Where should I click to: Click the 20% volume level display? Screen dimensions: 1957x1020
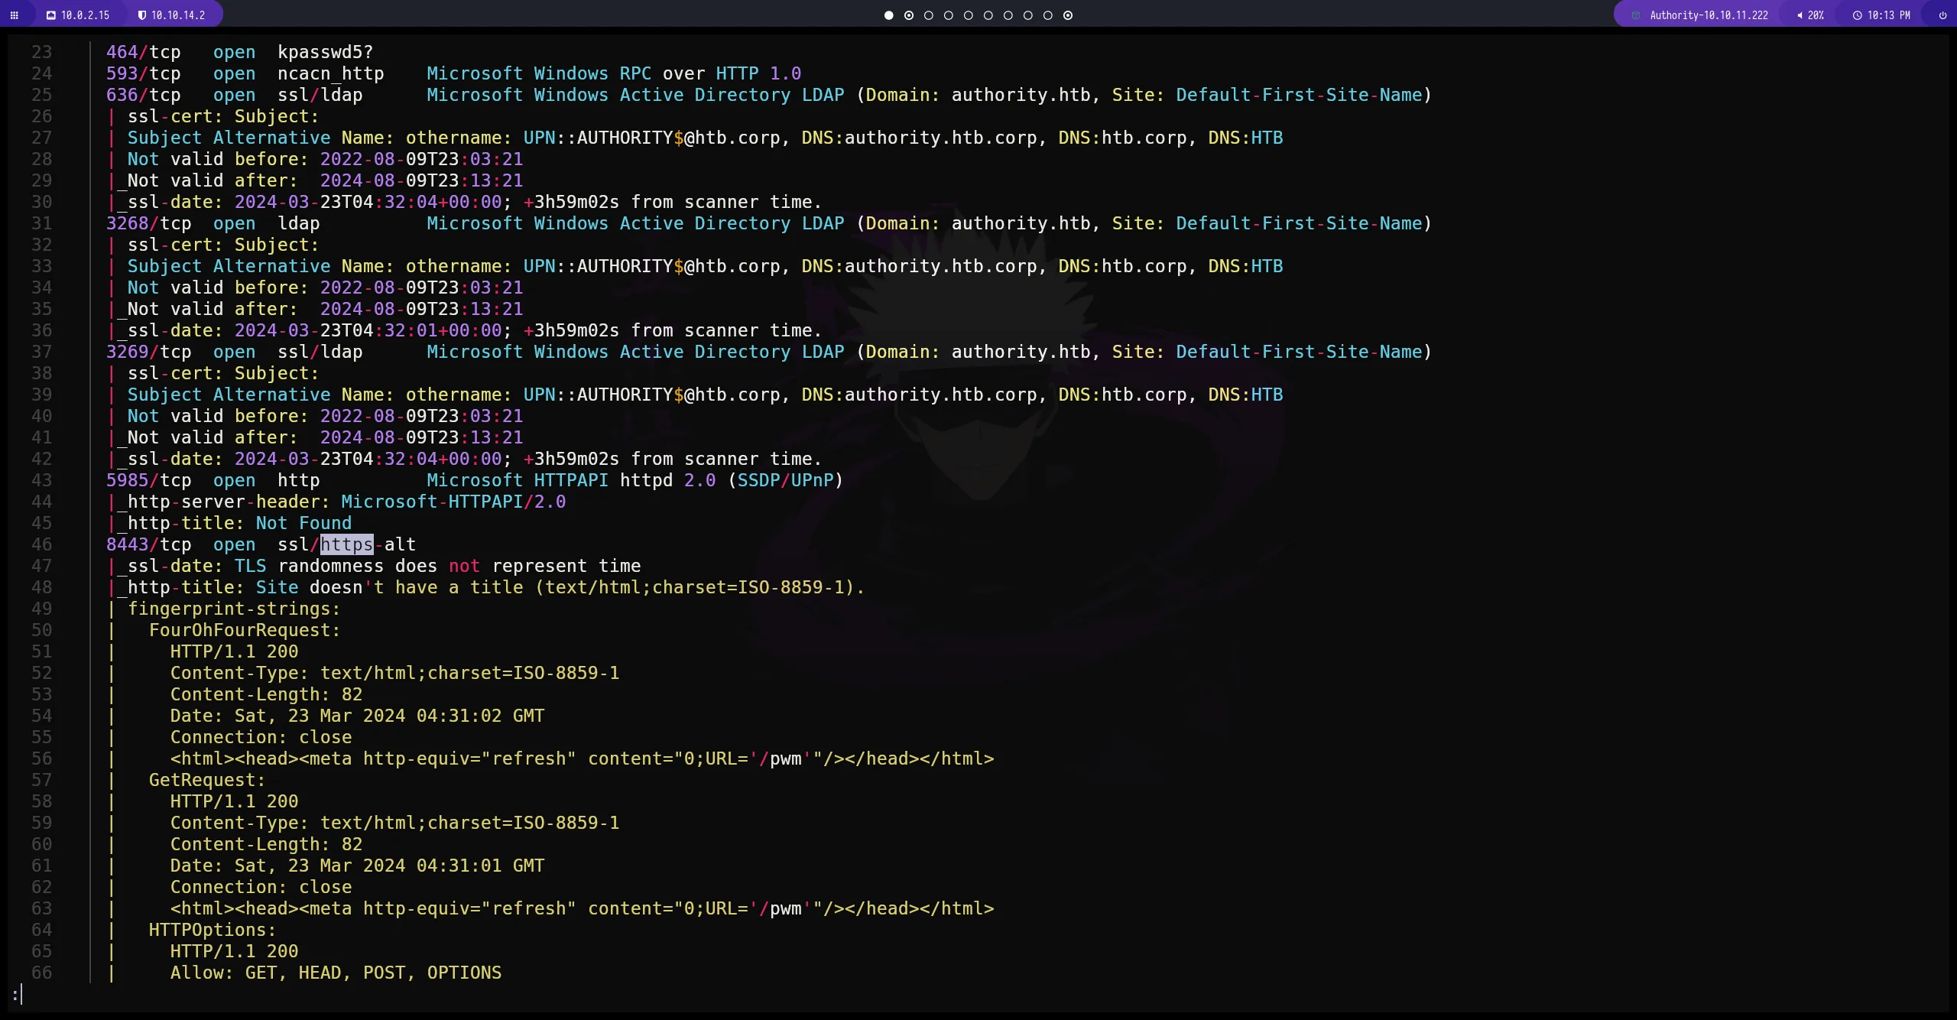click(1818, 15)
